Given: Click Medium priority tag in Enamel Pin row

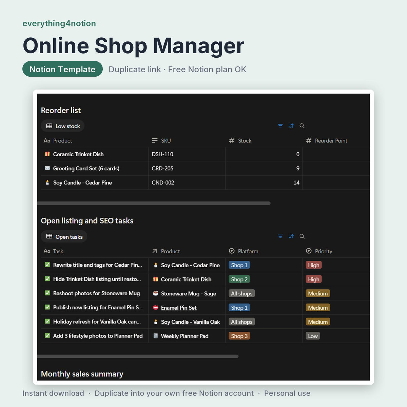Looking at the screenshot, I should pyautogui.click(x=318, y=308).
